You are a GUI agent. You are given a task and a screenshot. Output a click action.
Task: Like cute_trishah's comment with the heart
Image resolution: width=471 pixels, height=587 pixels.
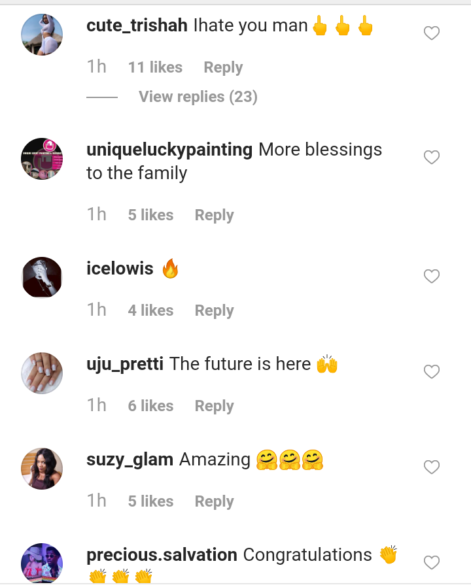click(432, 33)
